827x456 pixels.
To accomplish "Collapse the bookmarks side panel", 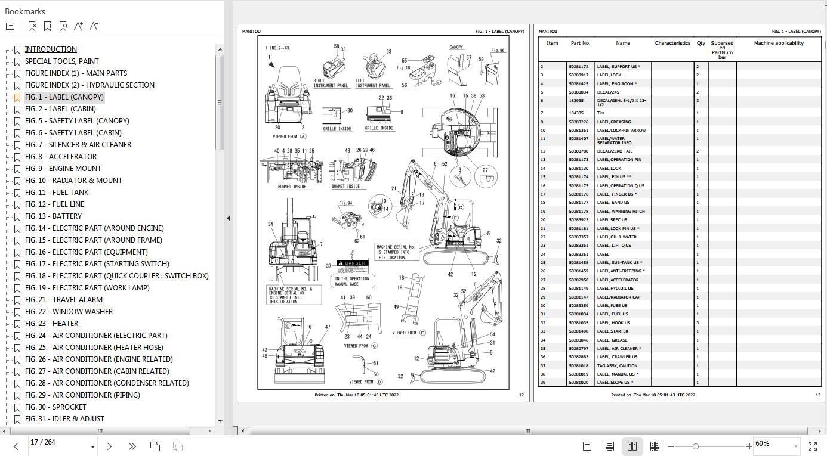I will tap(229, 218).
